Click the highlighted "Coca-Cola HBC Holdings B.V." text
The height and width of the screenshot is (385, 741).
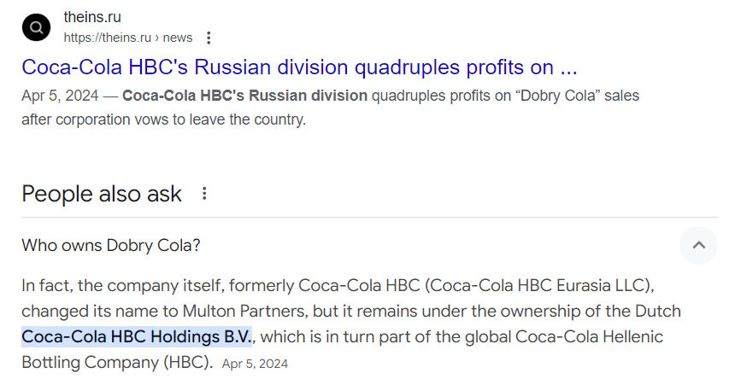point(137,336)
